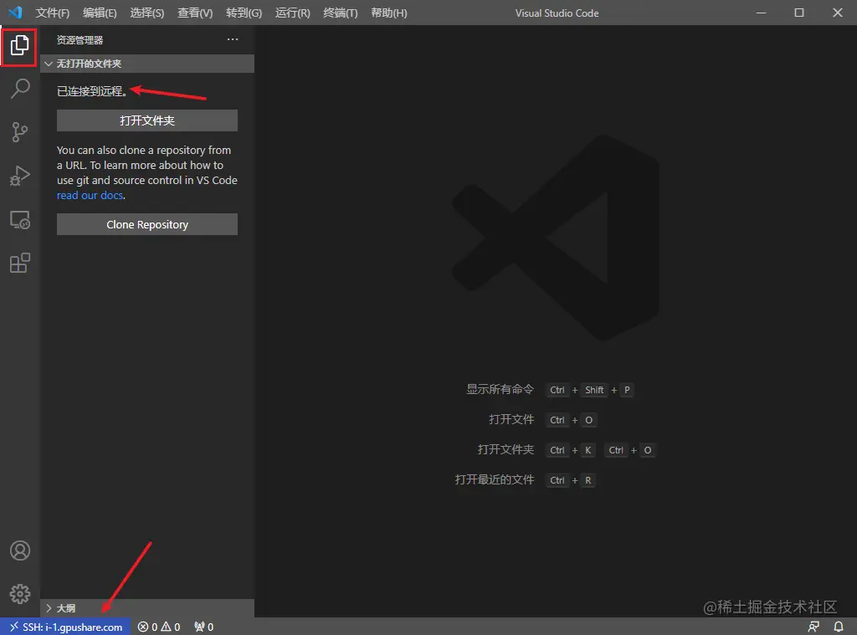Image resolution: width=857 pixels, height=635 pixels.
Task: Click the 打开文件 shortcut label
Action: [x=511, y=419]
